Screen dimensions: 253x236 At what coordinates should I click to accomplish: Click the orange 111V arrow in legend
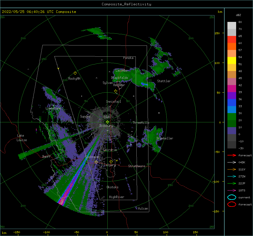tap(232, 169)
